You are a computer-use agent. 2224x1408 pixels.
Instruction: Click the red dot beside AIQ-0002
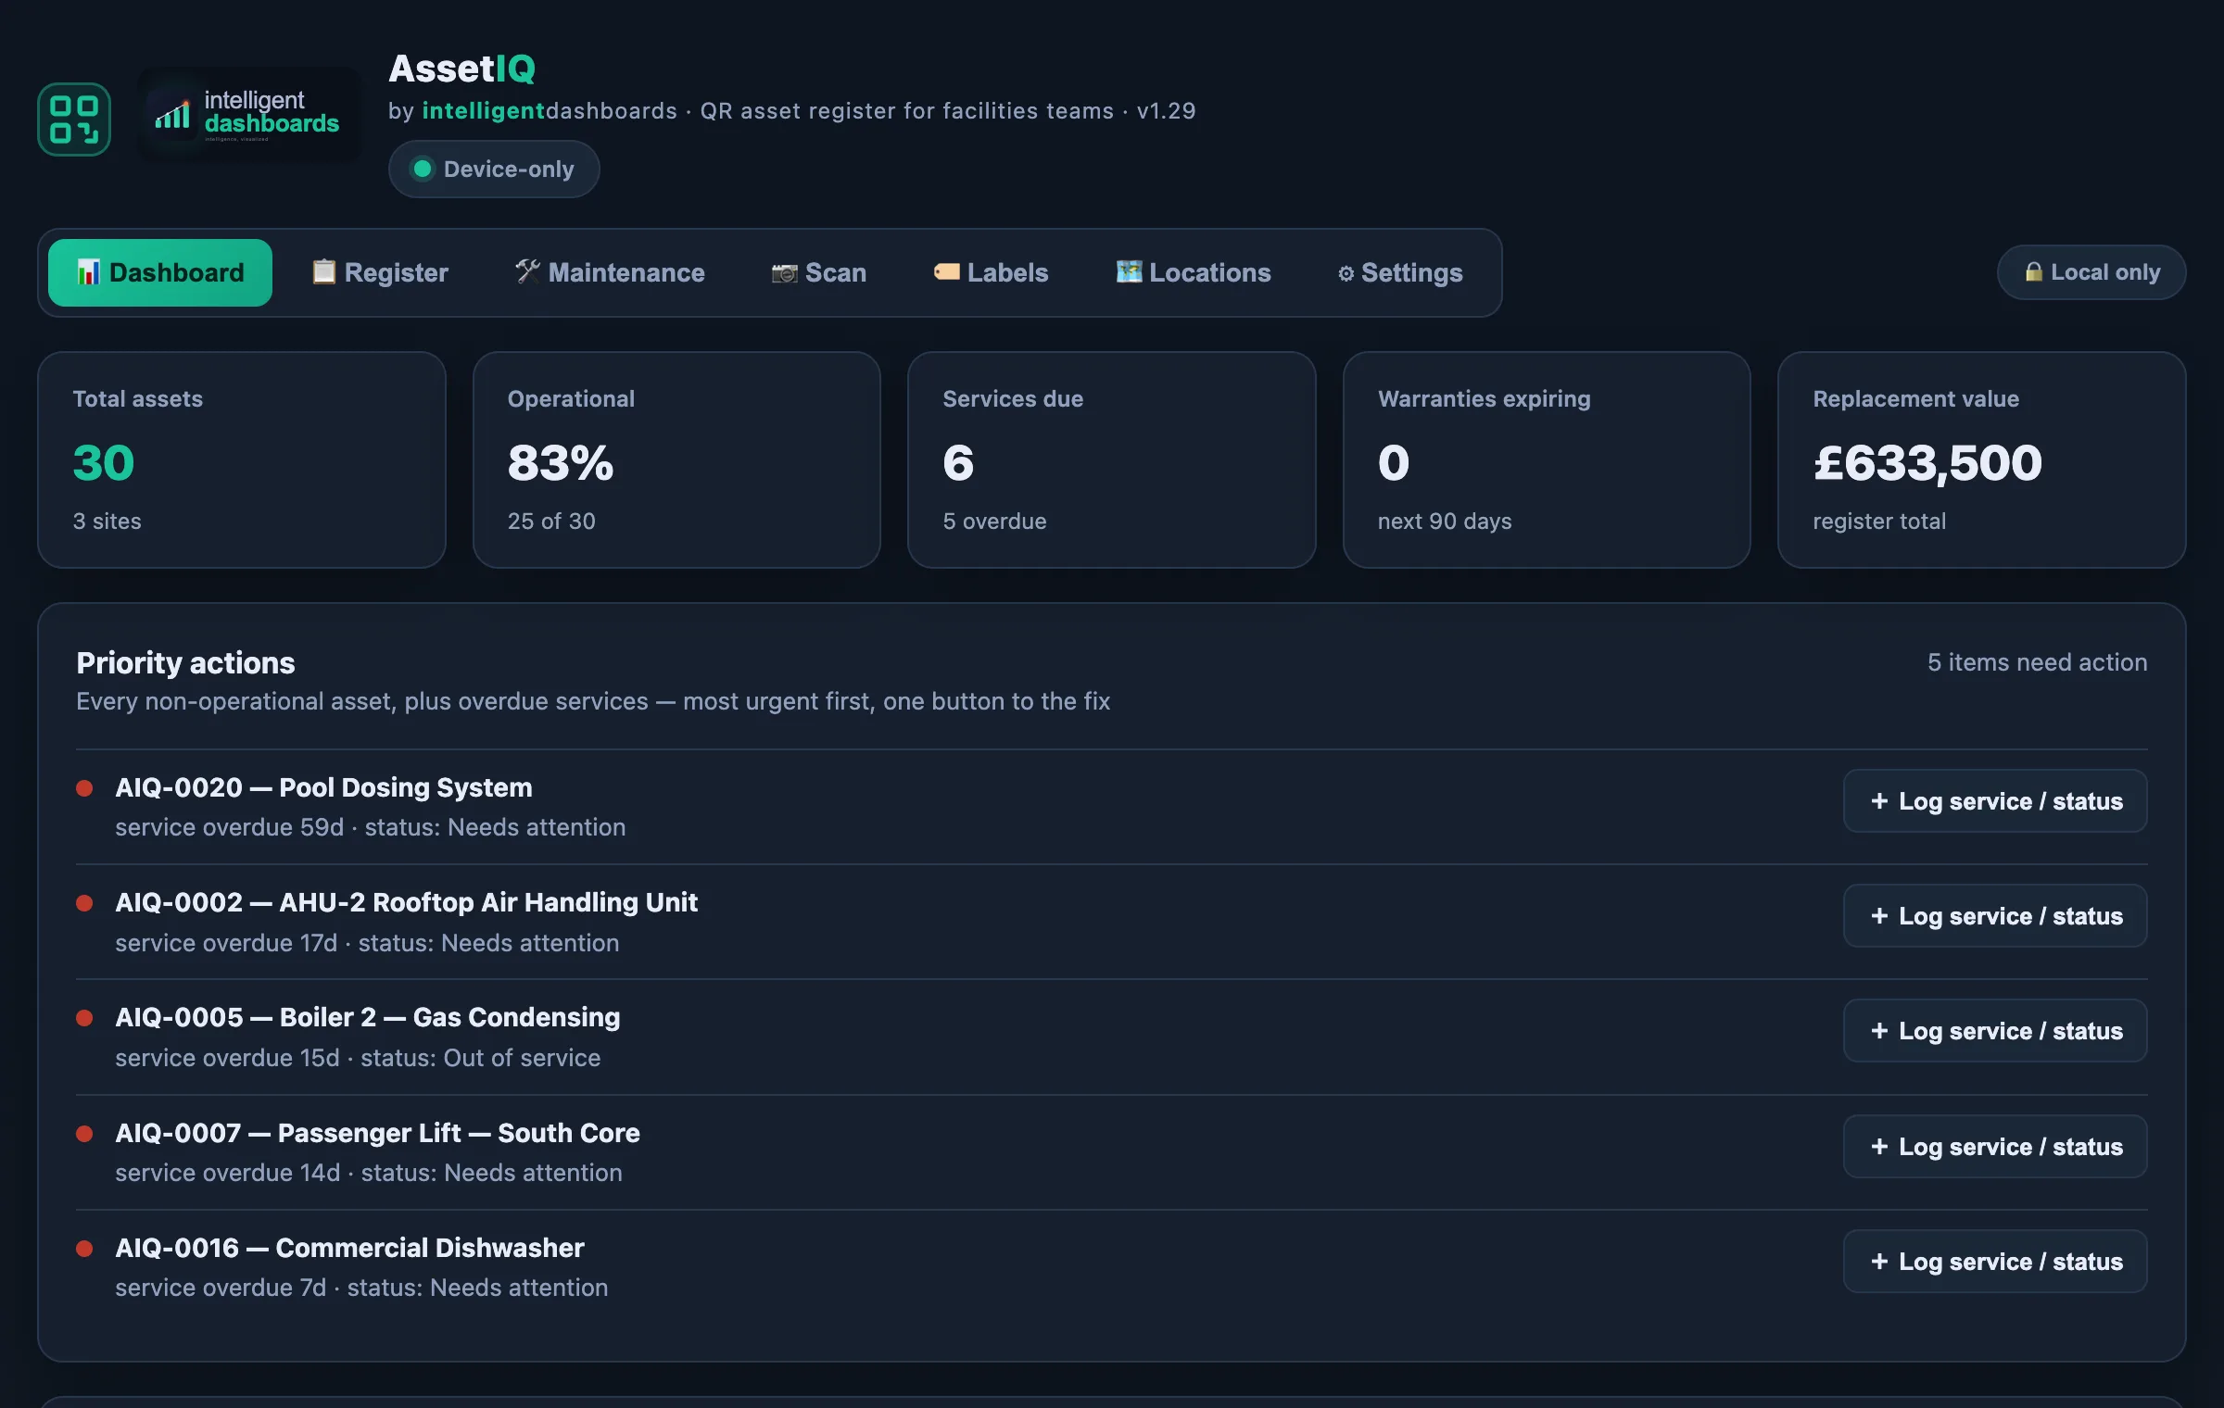coord(84,903)
